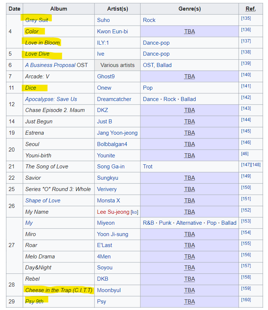Select Chase Episode 2. Maum text
Screen dimensions: 268x310
point(55,110)
